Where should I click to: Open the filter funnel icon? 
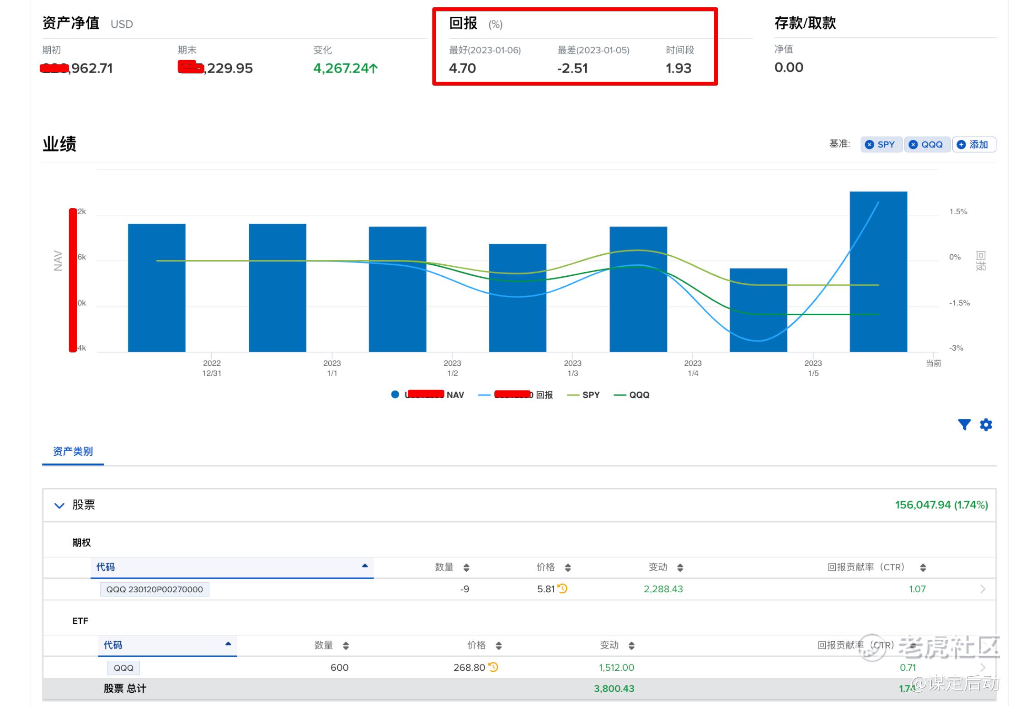[964, 425]
